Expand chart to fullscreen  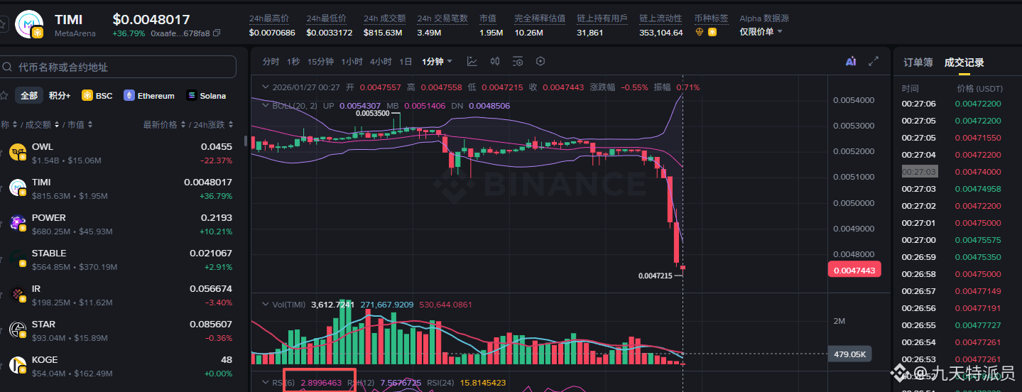[874, 62]
